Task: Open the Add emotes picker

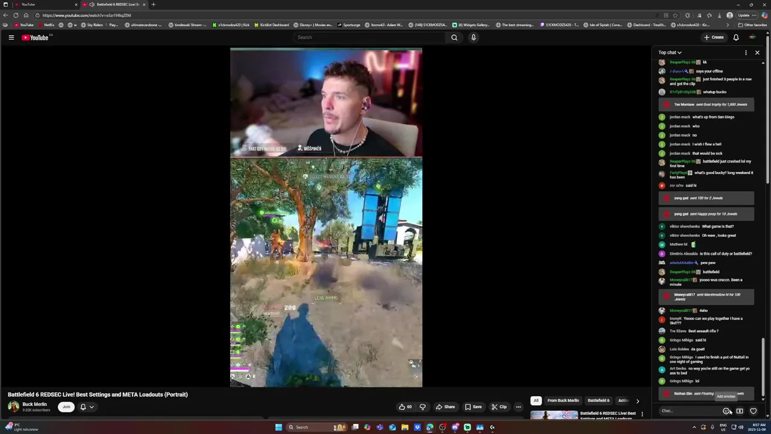Action: coord(726,411)
